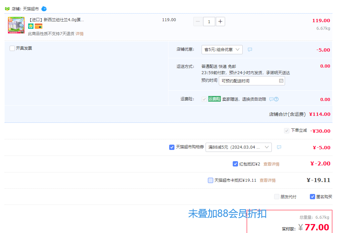Viewport: 337px width, 233px height.
Task: Open 查看详情 link for 红包抵扣
Action: (271, 164)
